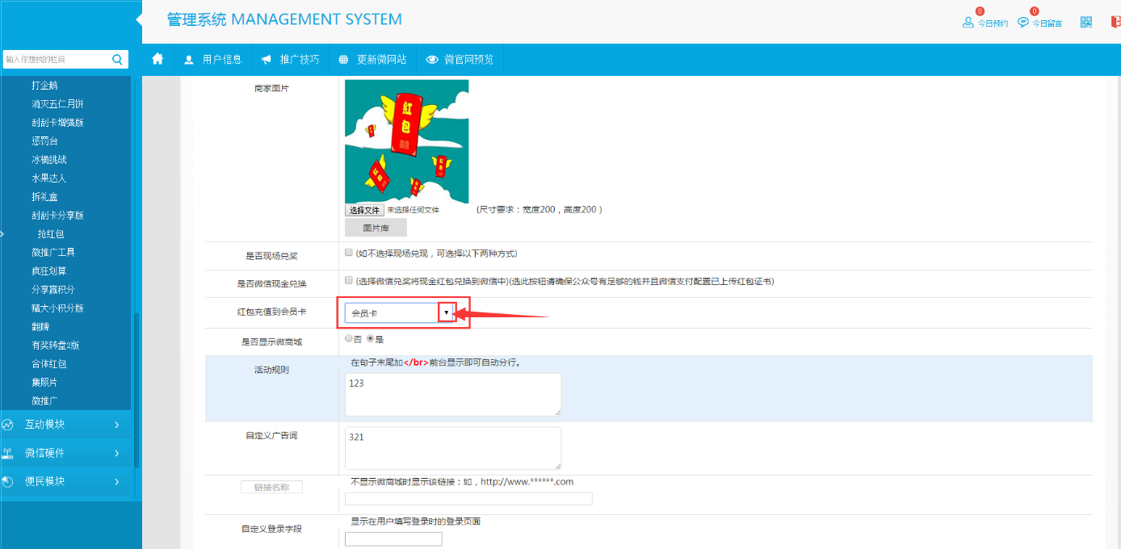Select 否 for 是否显示微商城
This screenshot has width=1121, height=549.
(x=349, y=339)
